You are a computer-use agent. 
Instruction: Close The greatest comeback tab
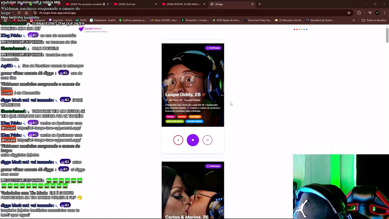(x=108, y=4)
